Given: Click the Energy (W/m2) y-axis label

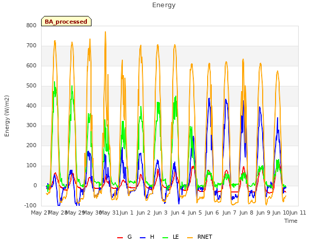Looking at the screenshot, I should 7,116.
